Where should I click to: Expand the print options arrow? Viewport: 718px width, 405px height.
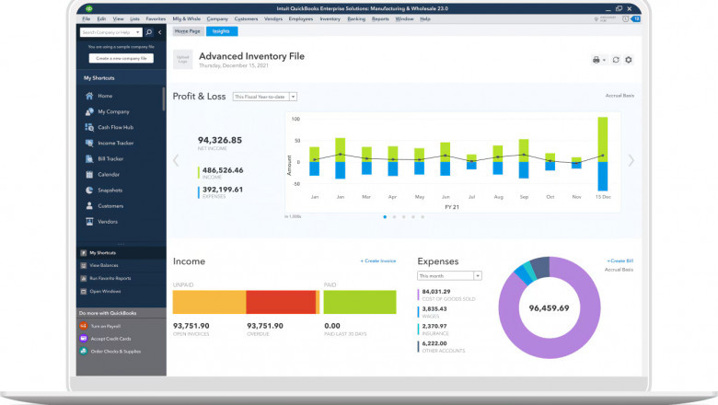click(604, 61)
